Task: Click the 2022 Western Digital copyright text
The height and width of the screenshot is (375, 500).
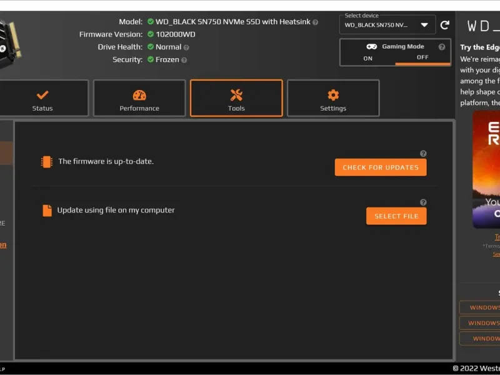Action: (x=476, y=369)
